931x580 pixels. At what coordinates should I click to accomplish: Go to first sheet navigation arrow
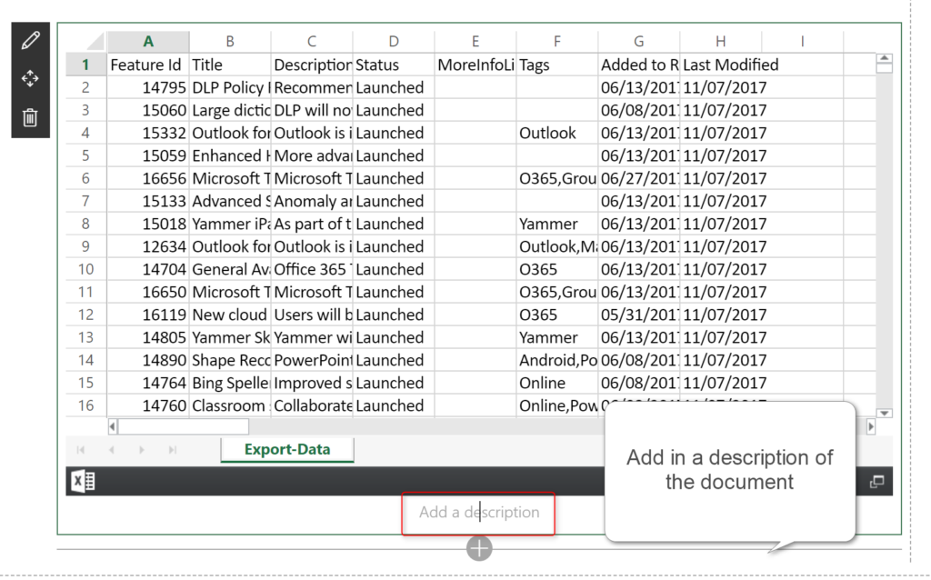pos(81,450)
